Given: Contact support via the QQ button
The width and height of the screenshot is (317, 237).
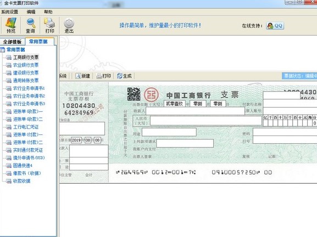Looking at the screenshot, I should 275,26.
